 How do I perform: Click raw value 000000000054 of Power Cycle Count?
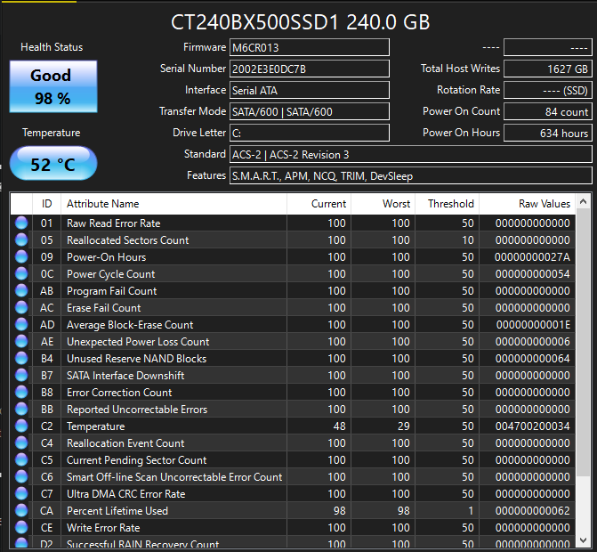click(x=532, y=274)
